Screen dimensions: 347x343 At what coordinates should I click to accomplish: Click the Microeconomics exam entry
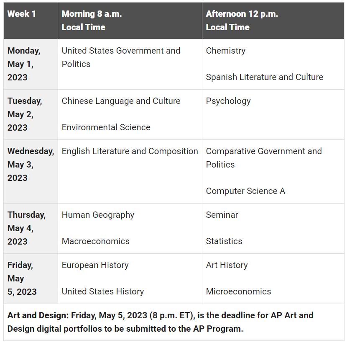coord(238,291)
